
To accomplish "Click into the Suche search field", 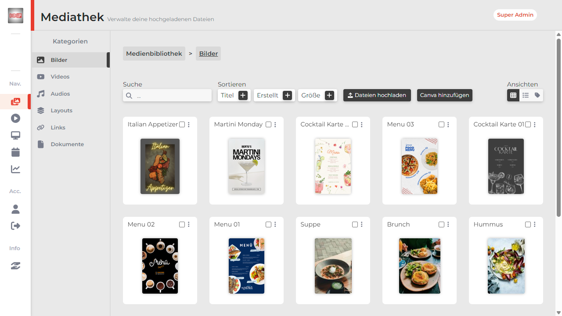I will [171, 96].
